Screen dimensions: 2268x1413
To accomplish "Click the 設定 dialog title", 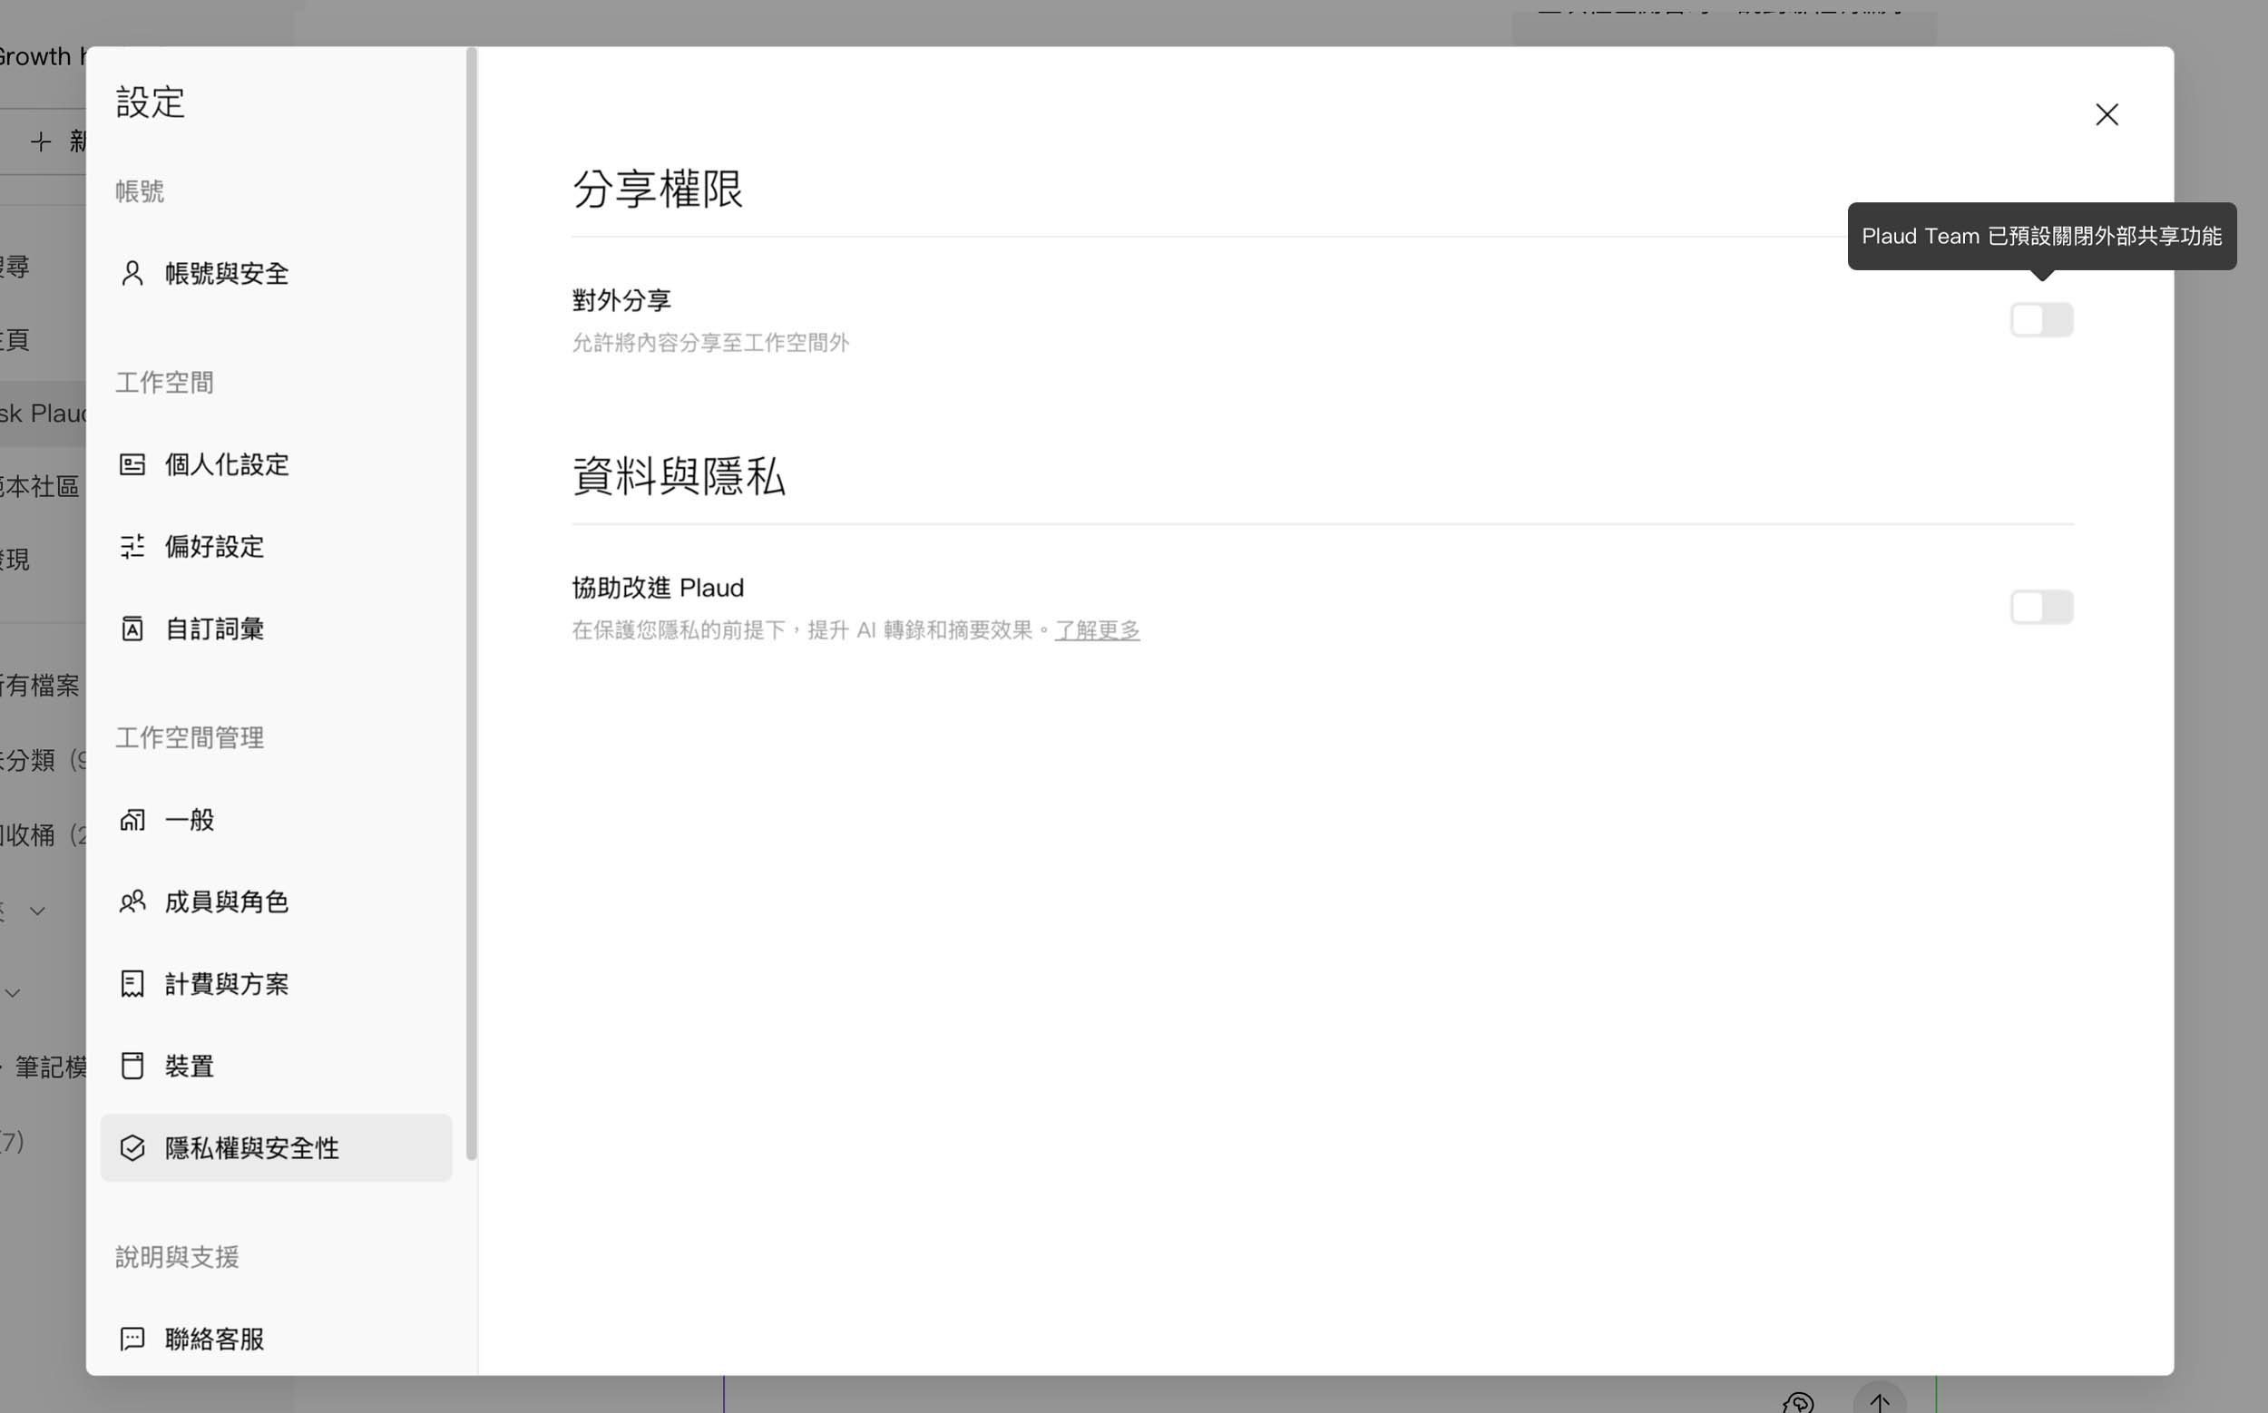I will (151, 102).
